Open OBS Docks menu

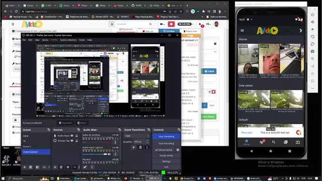(x=45, y=40)
